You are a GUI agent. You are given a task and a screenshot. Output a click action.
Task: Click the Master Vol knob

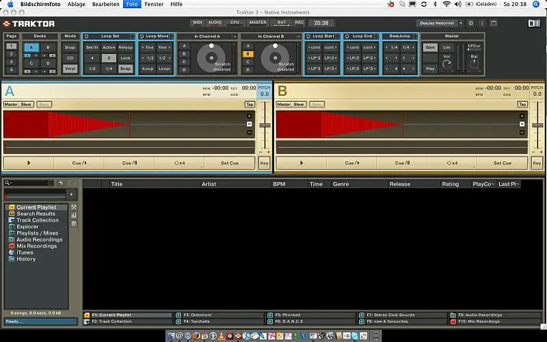[447, 64]
